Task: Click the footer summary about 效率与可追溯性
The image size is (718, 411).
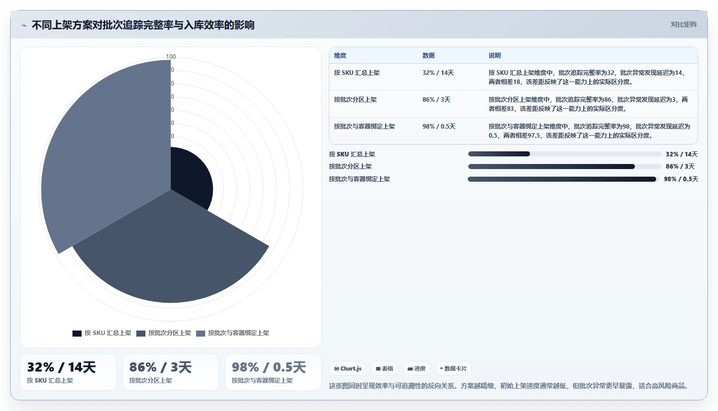Action: (509, 386)
